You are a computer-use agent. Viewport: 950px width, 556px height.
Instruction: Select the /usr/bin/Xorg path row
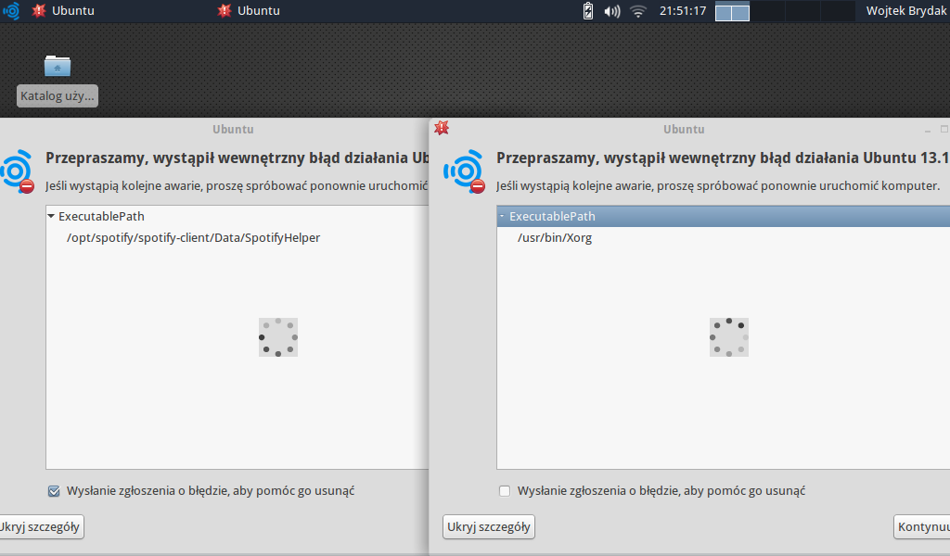(724, 238)
